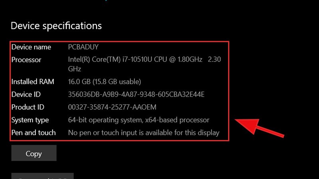Select the System type label
This screenshot has width=319, height=179.
point(30,120)
